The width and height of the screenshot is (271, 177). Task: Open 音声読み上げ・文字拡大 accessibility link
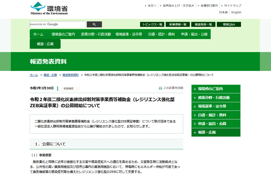[x=178, y=6]
